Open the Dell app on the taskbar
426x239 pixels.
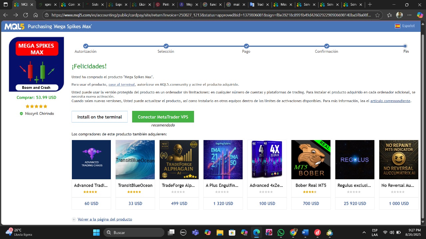tap(183, 232)
